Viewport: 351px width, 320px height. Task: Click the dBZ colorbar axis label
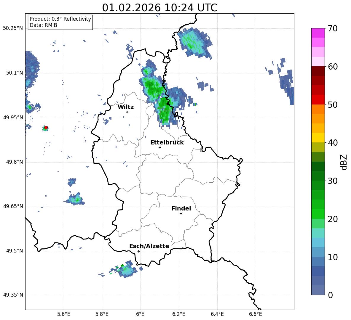(x=344, y=162)
